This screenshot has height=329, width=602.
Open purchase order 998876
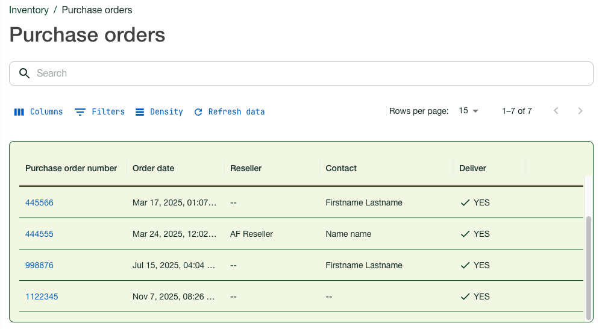tap(39, 266)
